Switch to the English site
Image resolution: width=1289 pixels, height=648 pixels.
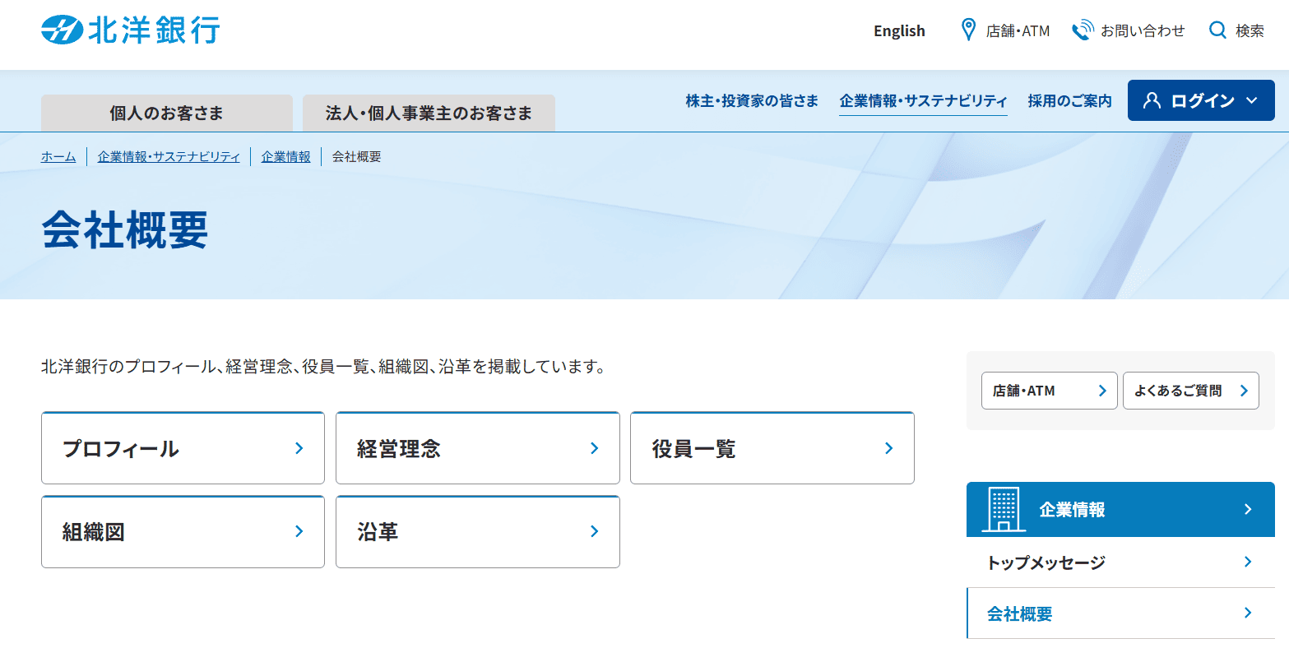(899, 31)
